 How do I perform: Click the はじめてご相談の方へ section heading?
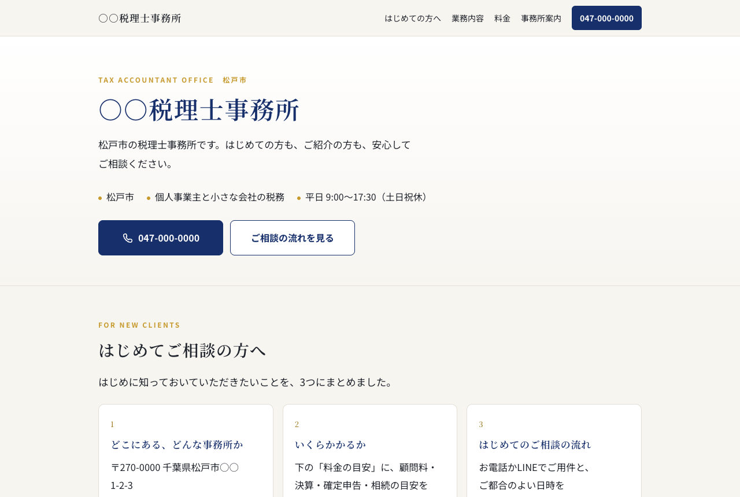pos(183,350)
